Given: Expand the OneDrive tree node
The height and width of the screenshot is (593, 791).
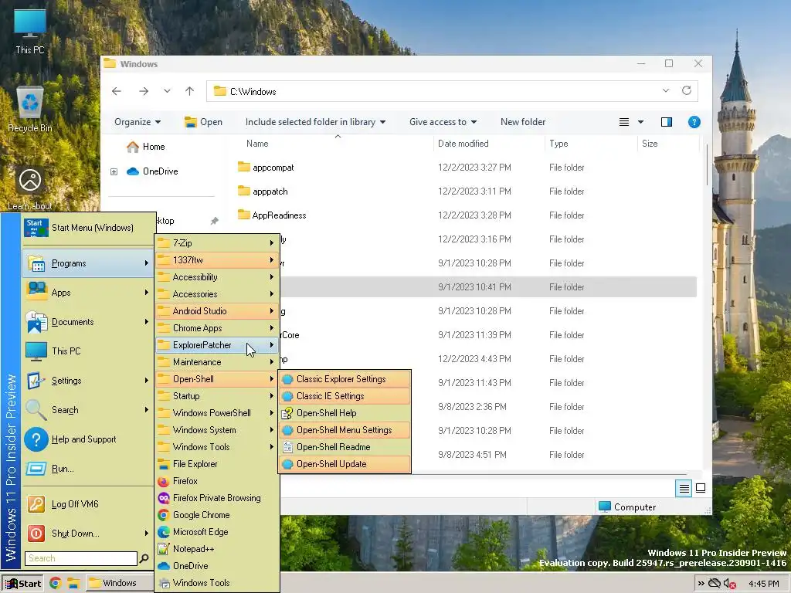Looking at the screenshot, I should [x=114, y=171].
